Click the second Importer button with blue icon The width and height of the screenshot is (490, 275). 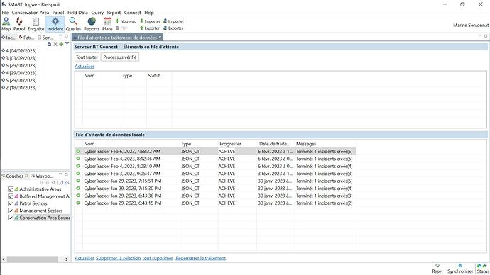(174, 21)
